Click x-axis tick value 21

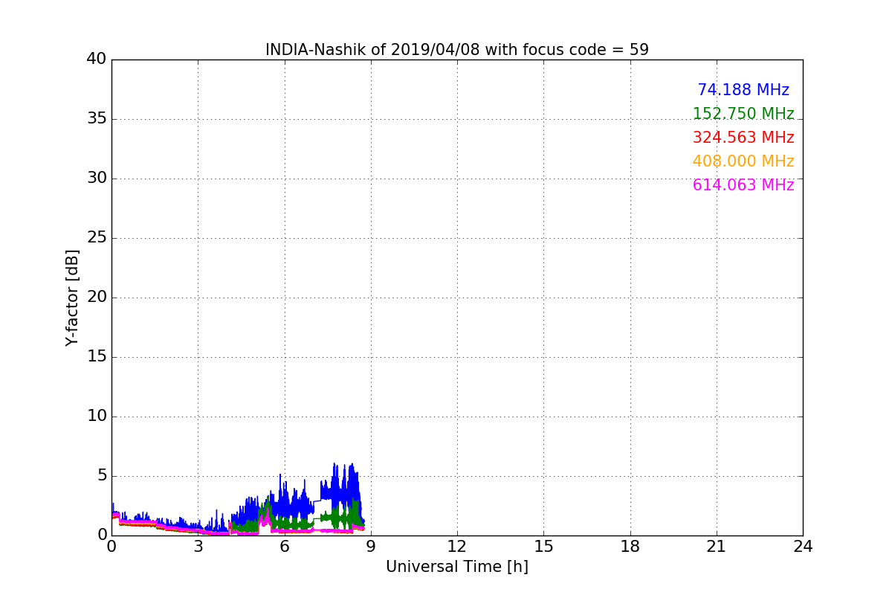(x=717, y=547)
